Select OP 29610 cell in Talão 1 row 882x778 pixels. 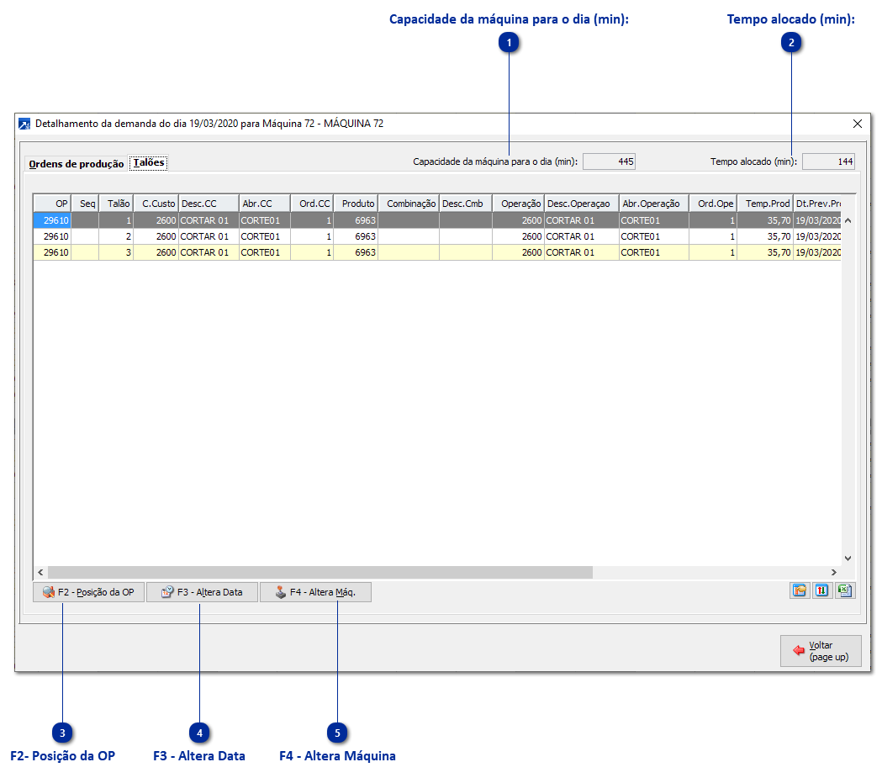coord(52,220)
